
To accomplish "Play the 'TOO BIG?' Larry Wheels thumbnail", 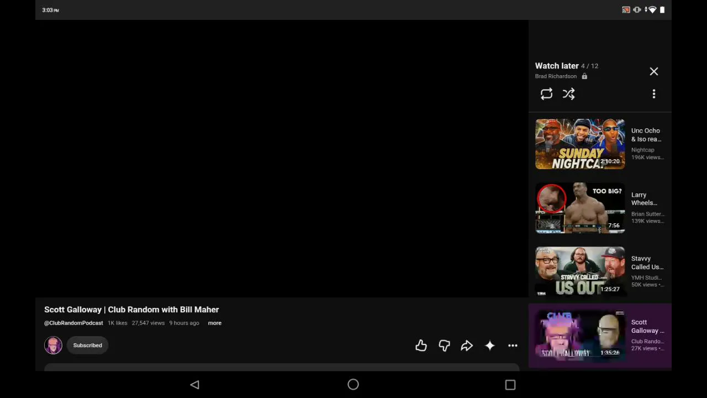I will [x=580, y=208].
